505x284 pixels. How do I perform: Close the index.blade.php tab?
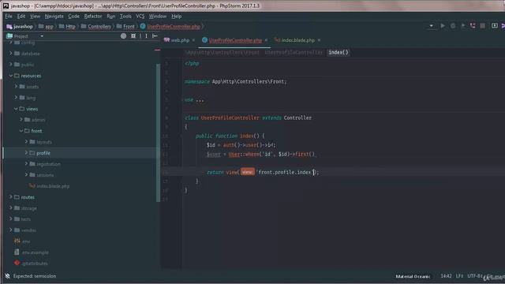[x=319, y=40]
